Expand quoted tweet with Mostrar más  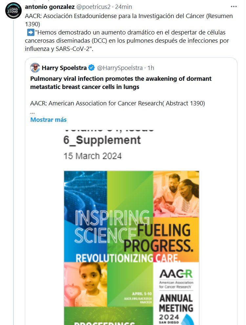click(x=48, y=119)
